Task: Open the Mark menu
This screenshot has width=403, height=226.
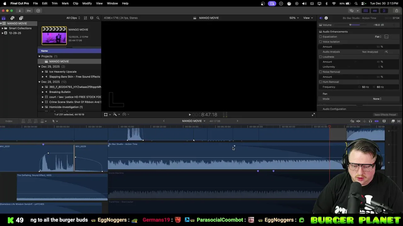Action: tap(65, 3)
